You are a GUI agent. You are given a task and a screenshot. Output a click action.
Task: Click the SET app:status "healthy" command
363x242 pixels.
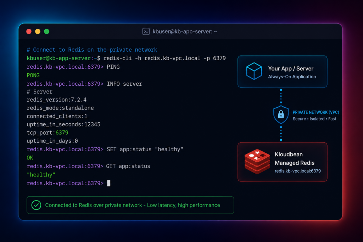pyautogui.click(x=145, y=149)
